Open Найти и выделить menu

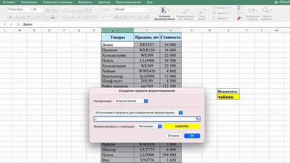[x=266, y=14]
